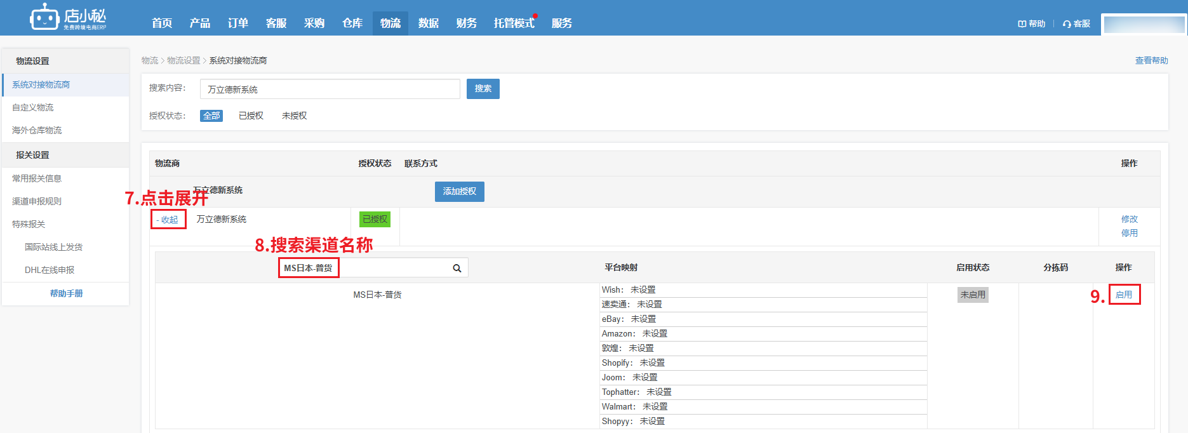
Task: Open the 订单 menu
Action: (x=238, y=23)
